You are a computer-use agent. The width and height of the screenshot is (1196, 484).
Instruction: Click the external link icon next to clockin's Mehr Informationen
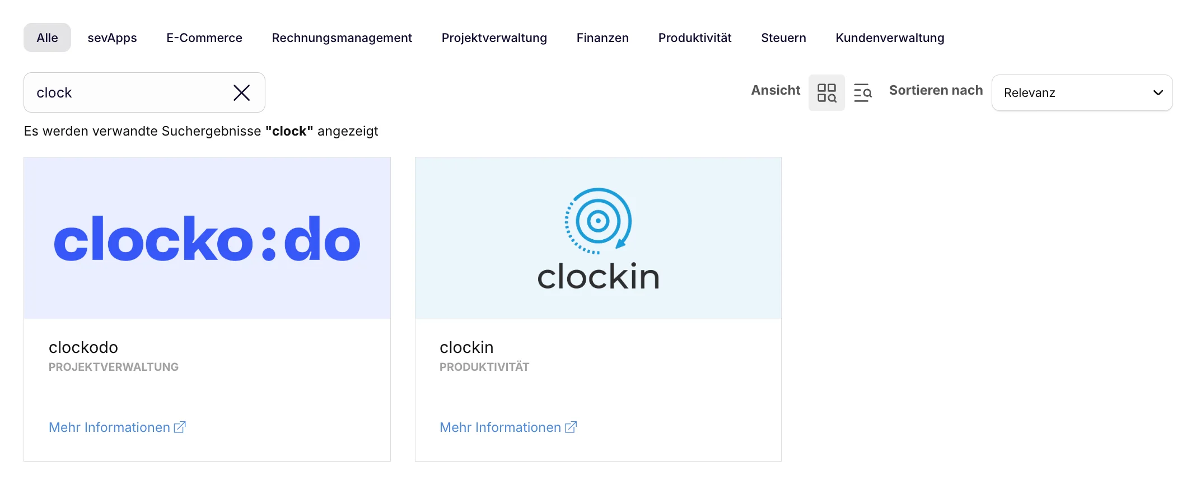(571, 427)
